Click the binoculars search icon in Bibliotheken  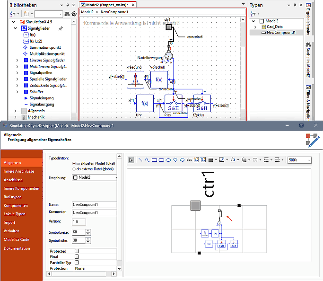click(x=67, y=14)
